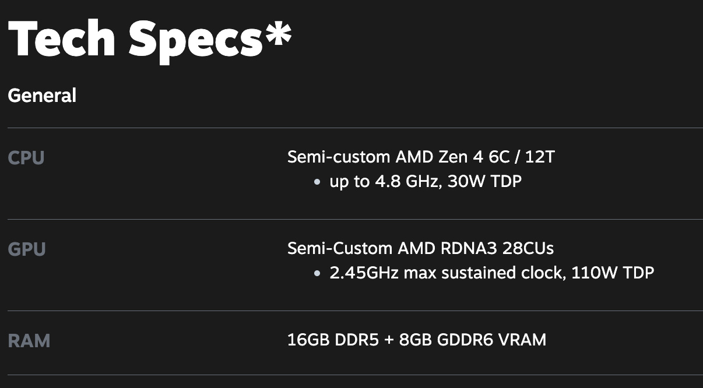Click the 28CUs value
This screenshot has width=703, height=388.
(x=530, y=249)
